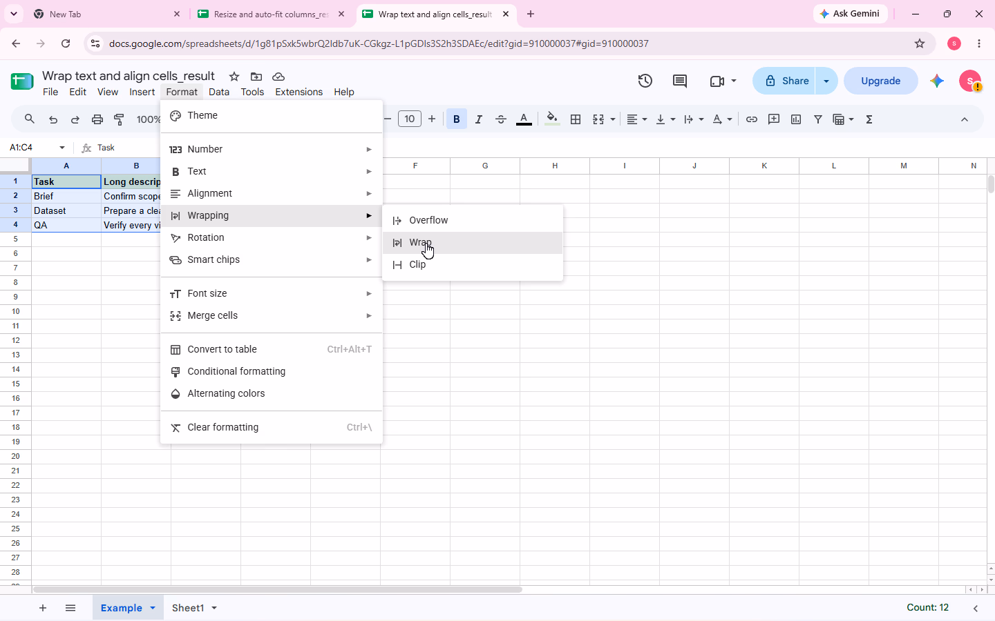Screen dimensions: 995x621
Task: Choose Clip in the wrapping submenu
Action: [x=473, y=265]
